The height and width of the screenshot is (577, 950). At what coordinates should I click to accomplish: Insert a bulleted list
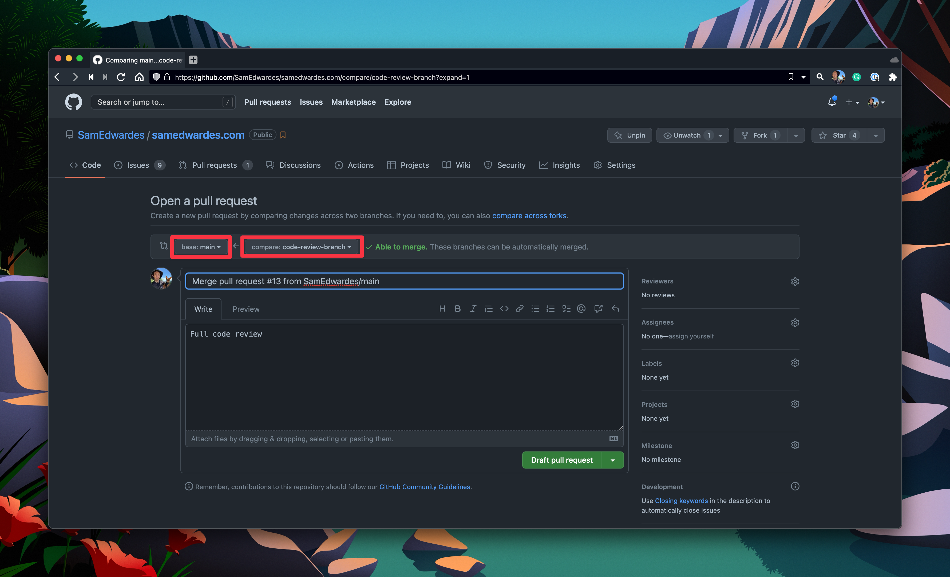tap(535, 308)
